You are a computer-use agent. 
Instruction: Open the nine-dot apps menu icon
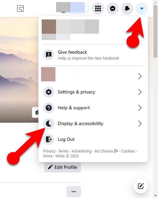click(98, 9)
